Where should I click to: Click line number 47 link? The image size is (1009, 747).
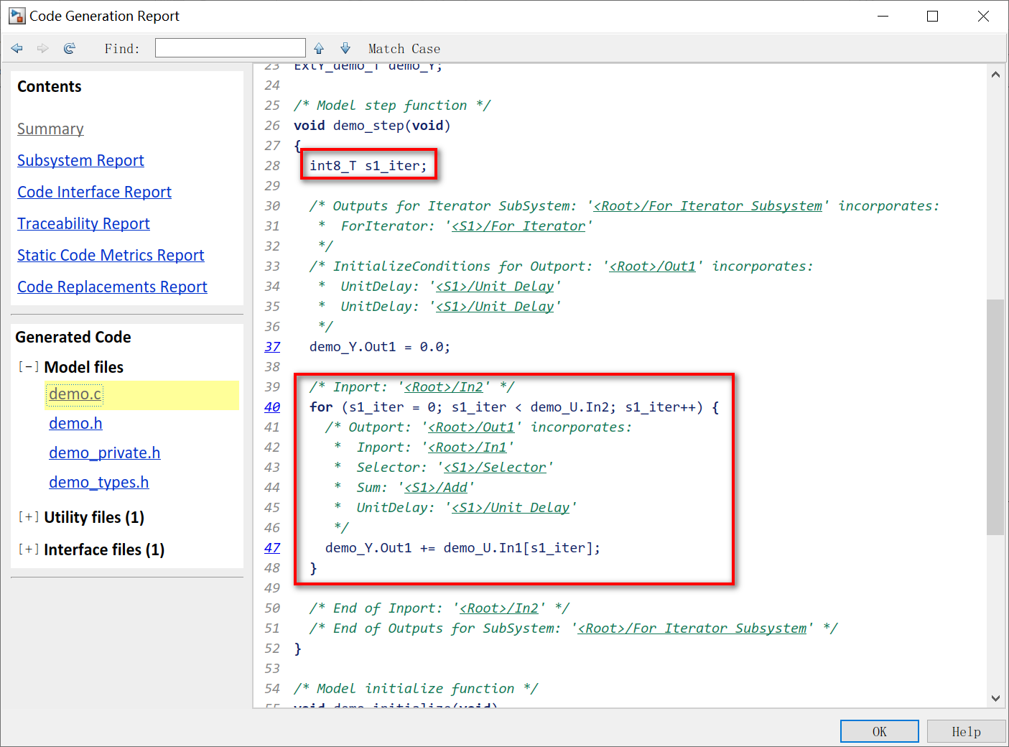click(x=272, y=548)
